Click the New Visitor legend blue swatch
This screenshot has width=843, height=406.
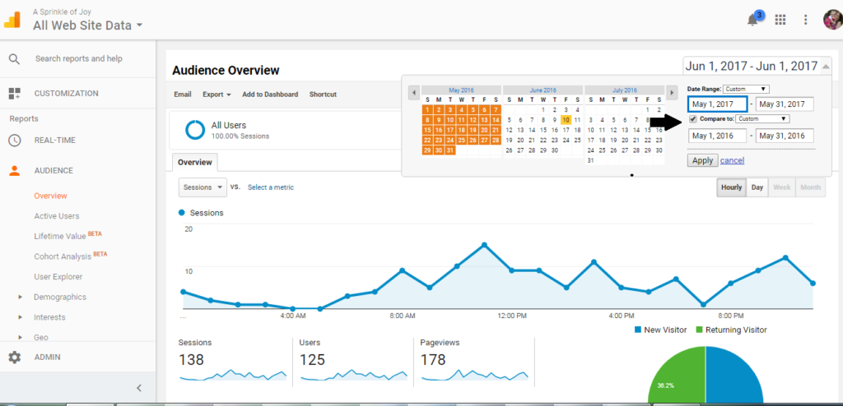(638, 330)
